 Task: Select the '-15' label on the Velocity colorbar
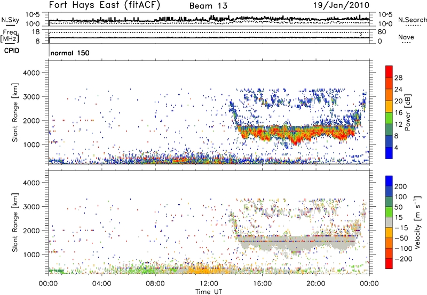click(402, 228)
